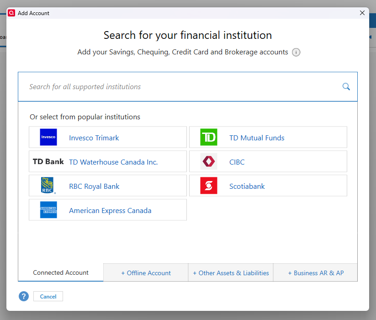Click the Quicken icon in title bar
The image size is (376, 320).
pyautogui.click(x=11, y=13)
